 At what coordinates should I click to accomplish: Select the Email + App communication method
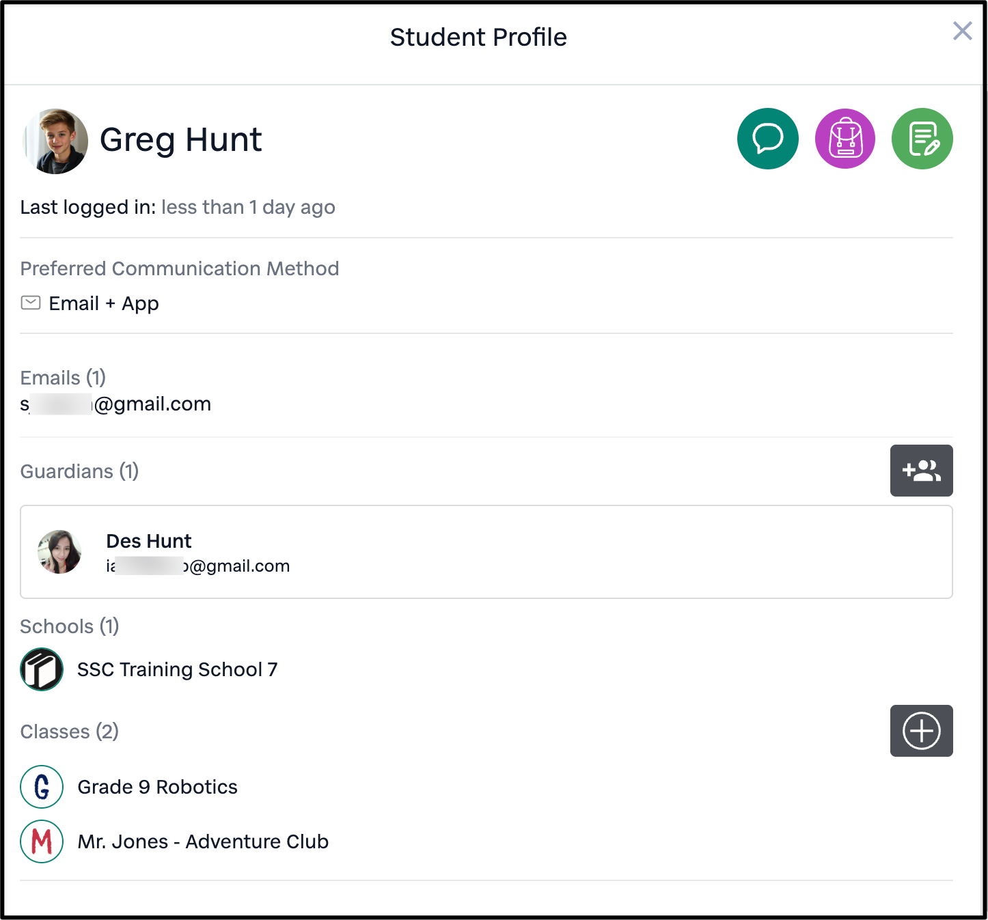pyautogui.click(x=104, y=303)
